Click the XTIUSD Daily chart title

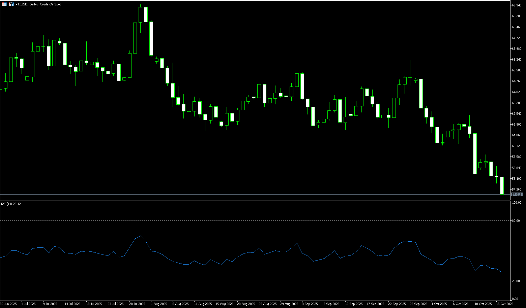38,4
